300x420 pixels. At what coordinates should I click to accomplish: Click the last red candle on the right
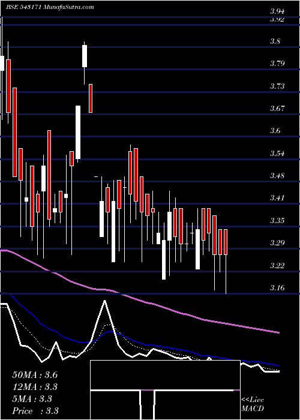[x=226, y=242]
